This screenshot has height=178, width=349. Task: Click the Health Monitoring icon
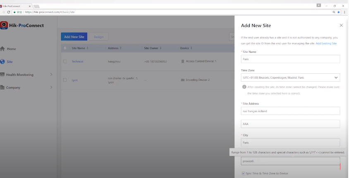click(3, 75)
